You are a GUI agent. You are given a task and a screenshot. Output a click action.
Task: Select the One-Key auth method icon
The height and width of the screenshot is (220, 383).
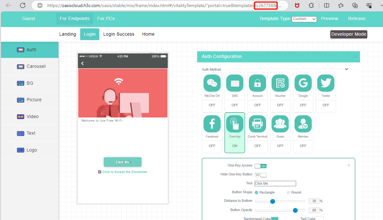pos(235,124)
